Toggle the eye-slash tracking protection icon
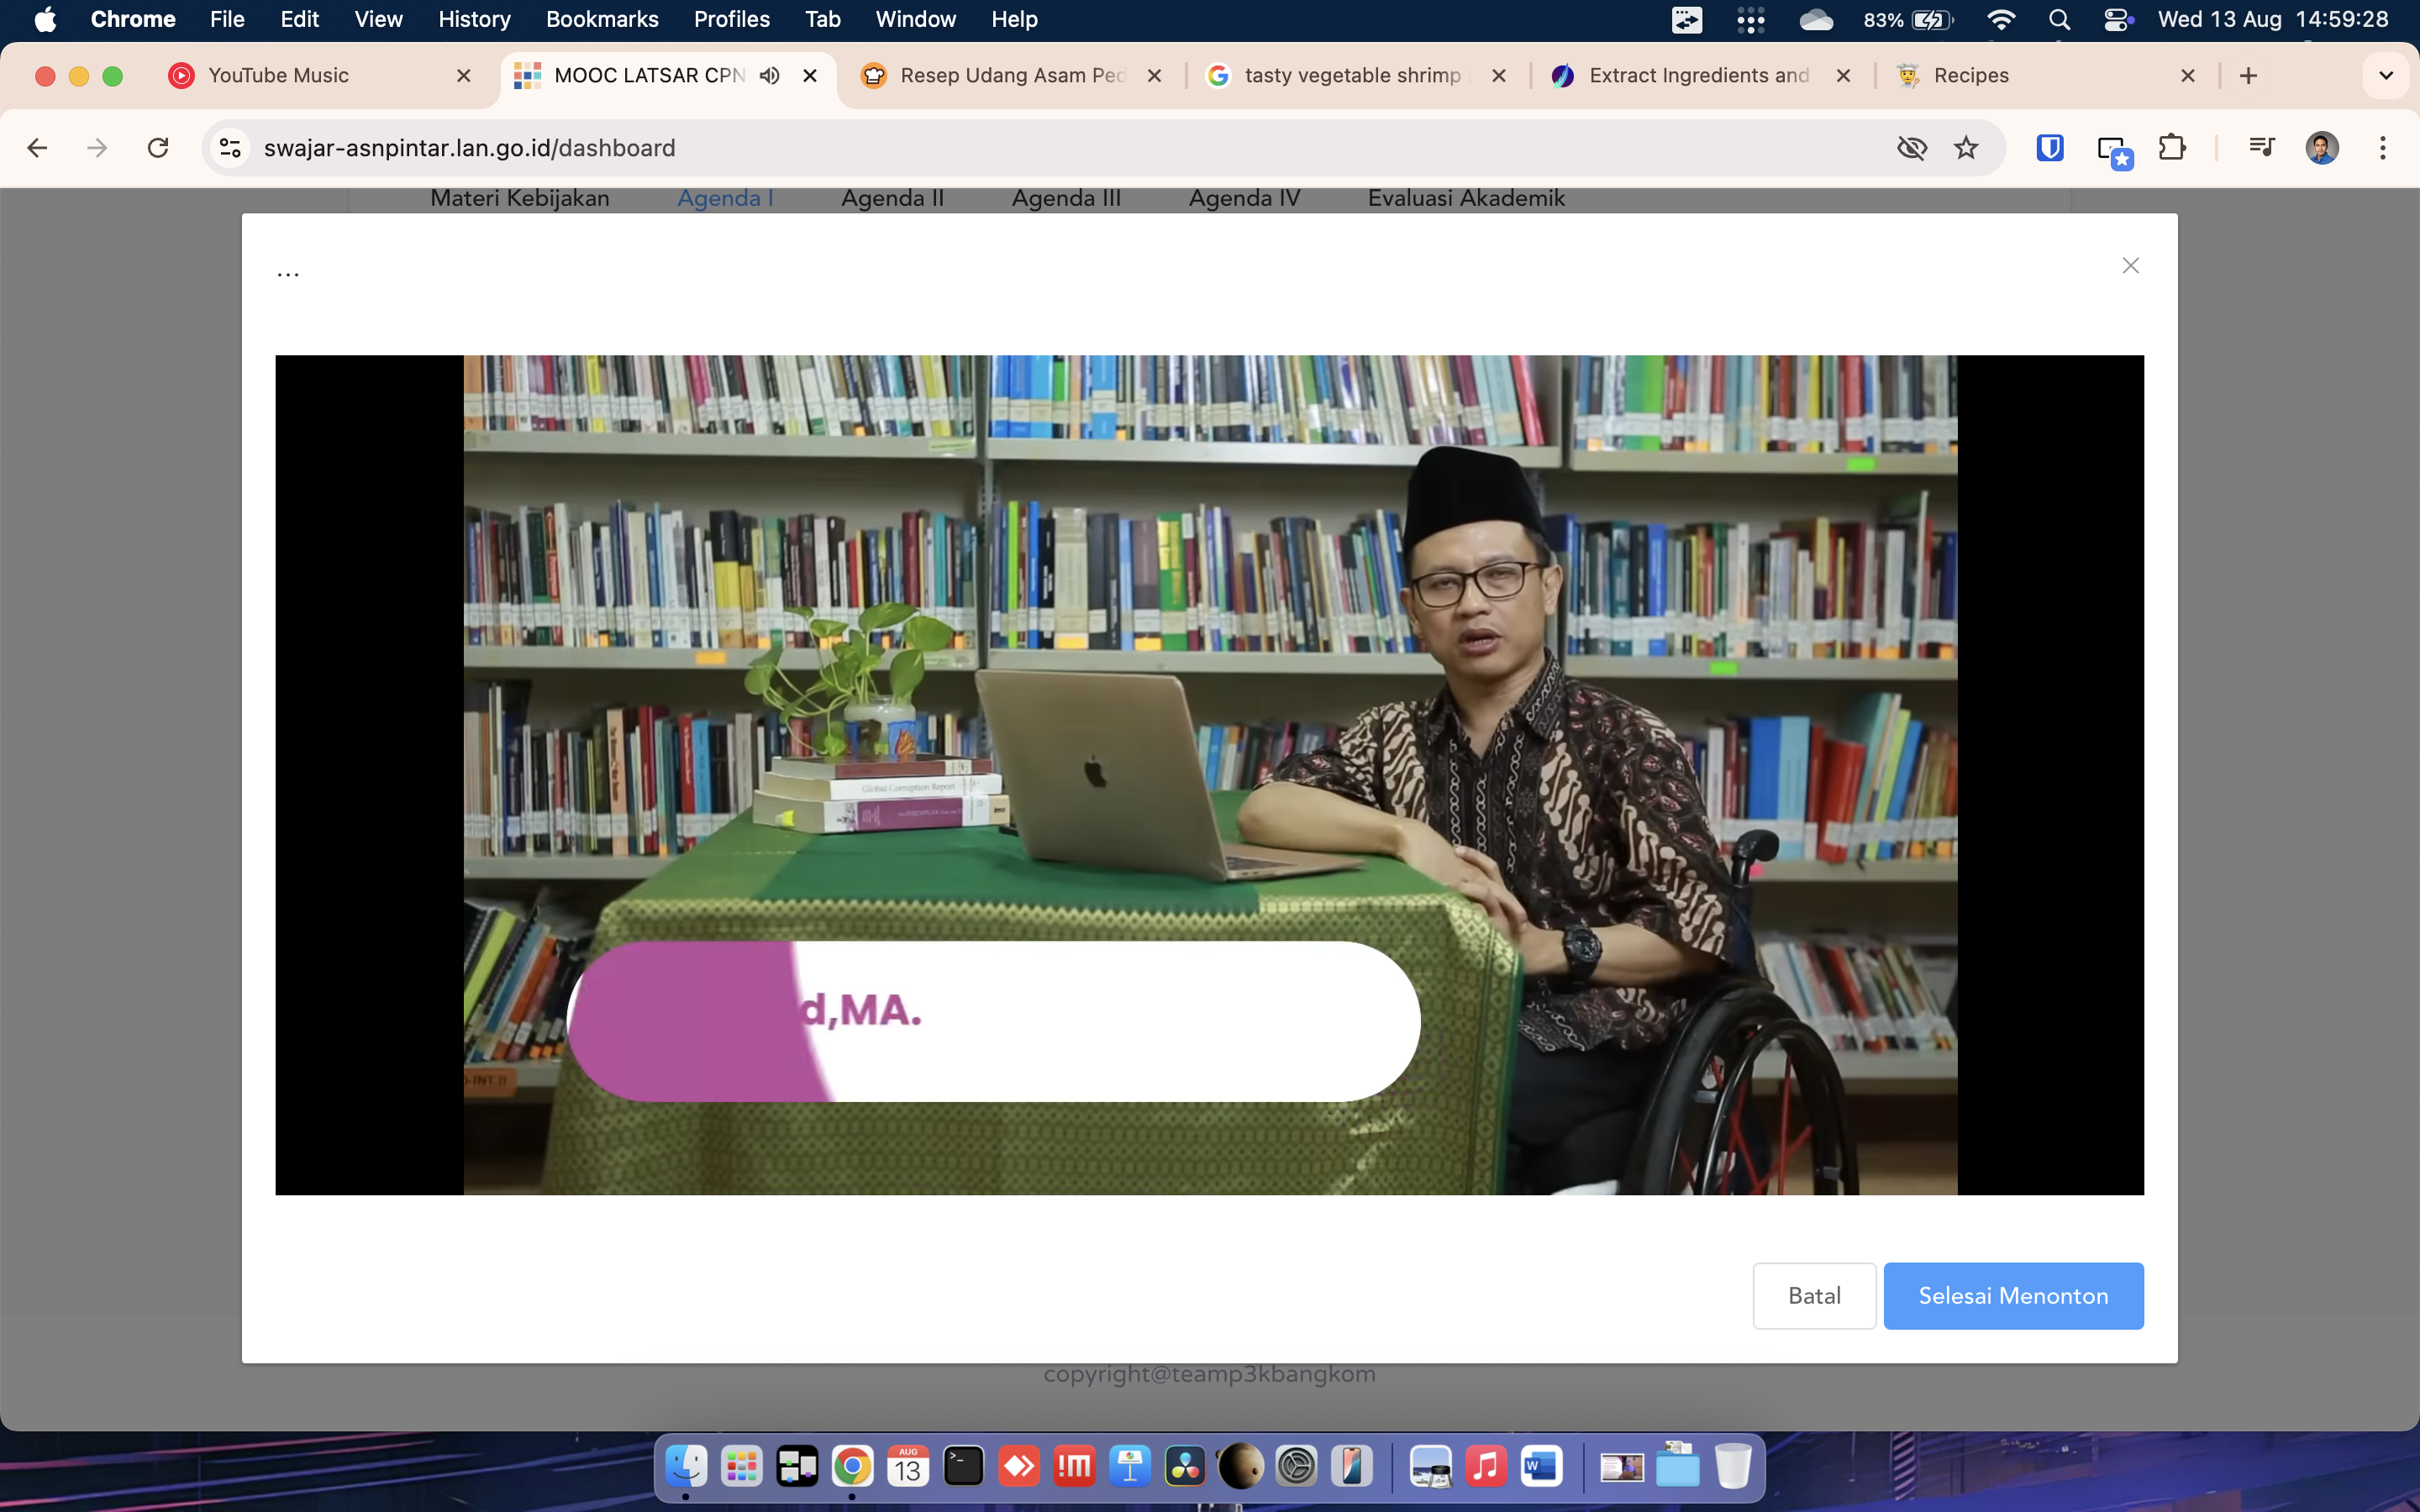Screen dimensions: 2420x1512 coord(1911,148)
